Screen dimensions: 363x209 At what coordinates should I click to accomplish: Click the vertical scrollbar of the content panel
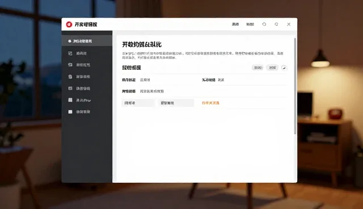coord(295,86)
